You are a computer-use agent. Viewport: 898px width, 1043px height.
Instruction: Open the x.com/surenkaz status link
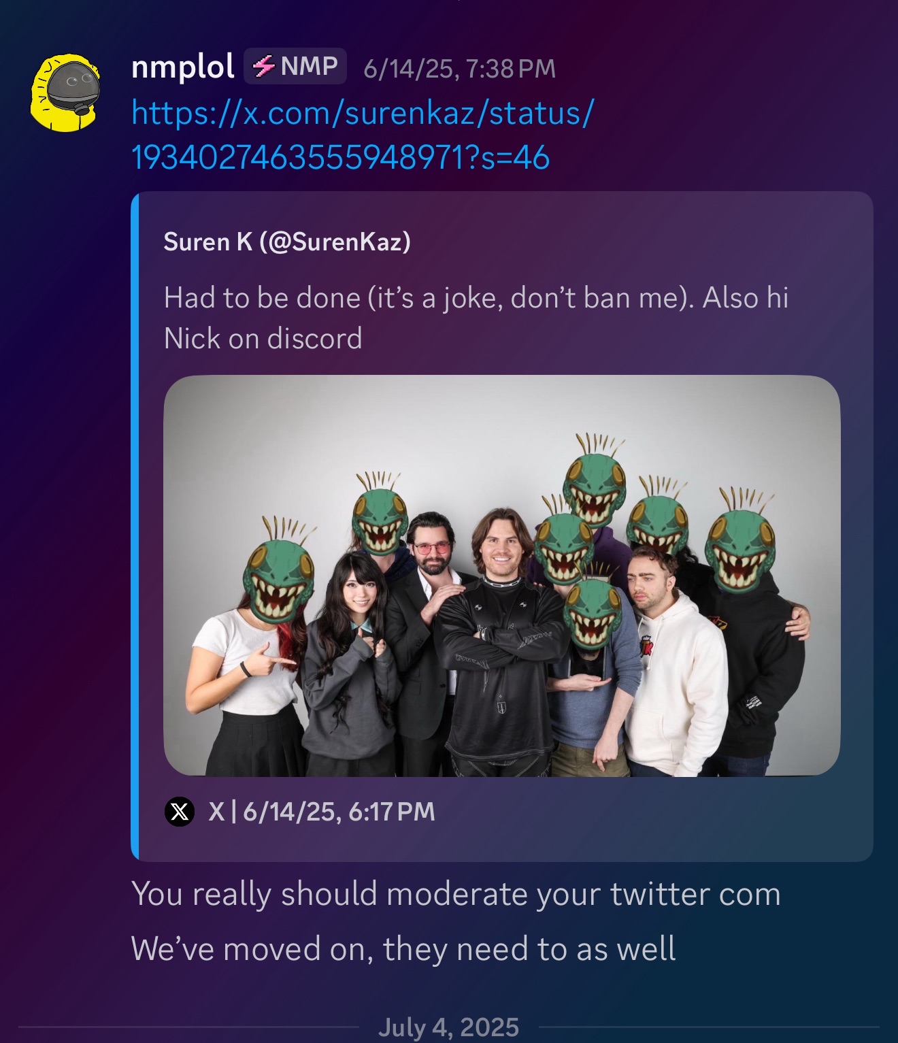pyautogui.click(x=363, y=135)
